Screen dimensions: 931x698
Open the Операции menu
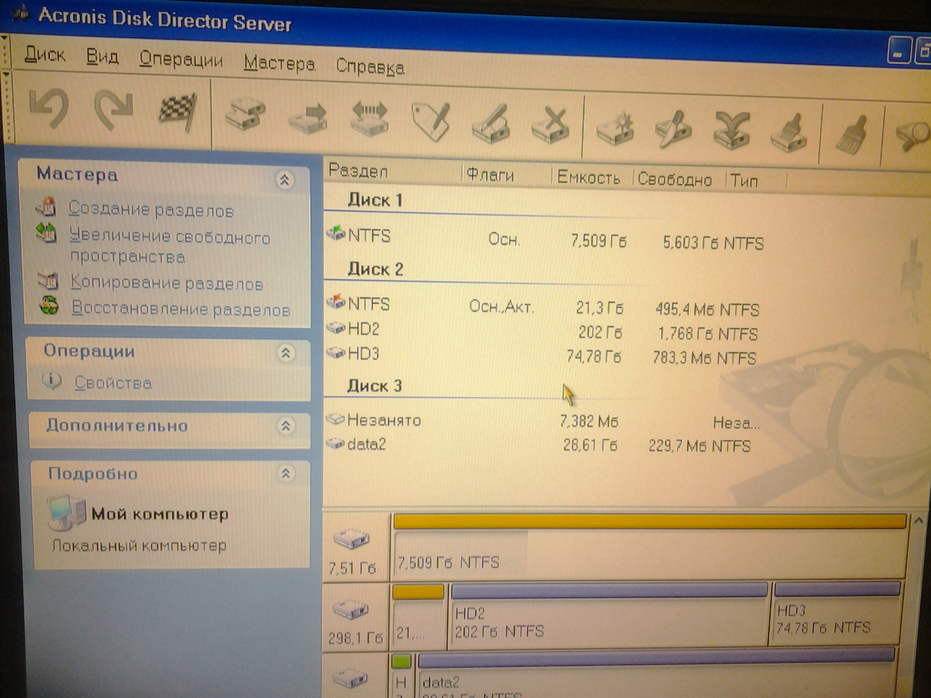(x=181, y=60)
